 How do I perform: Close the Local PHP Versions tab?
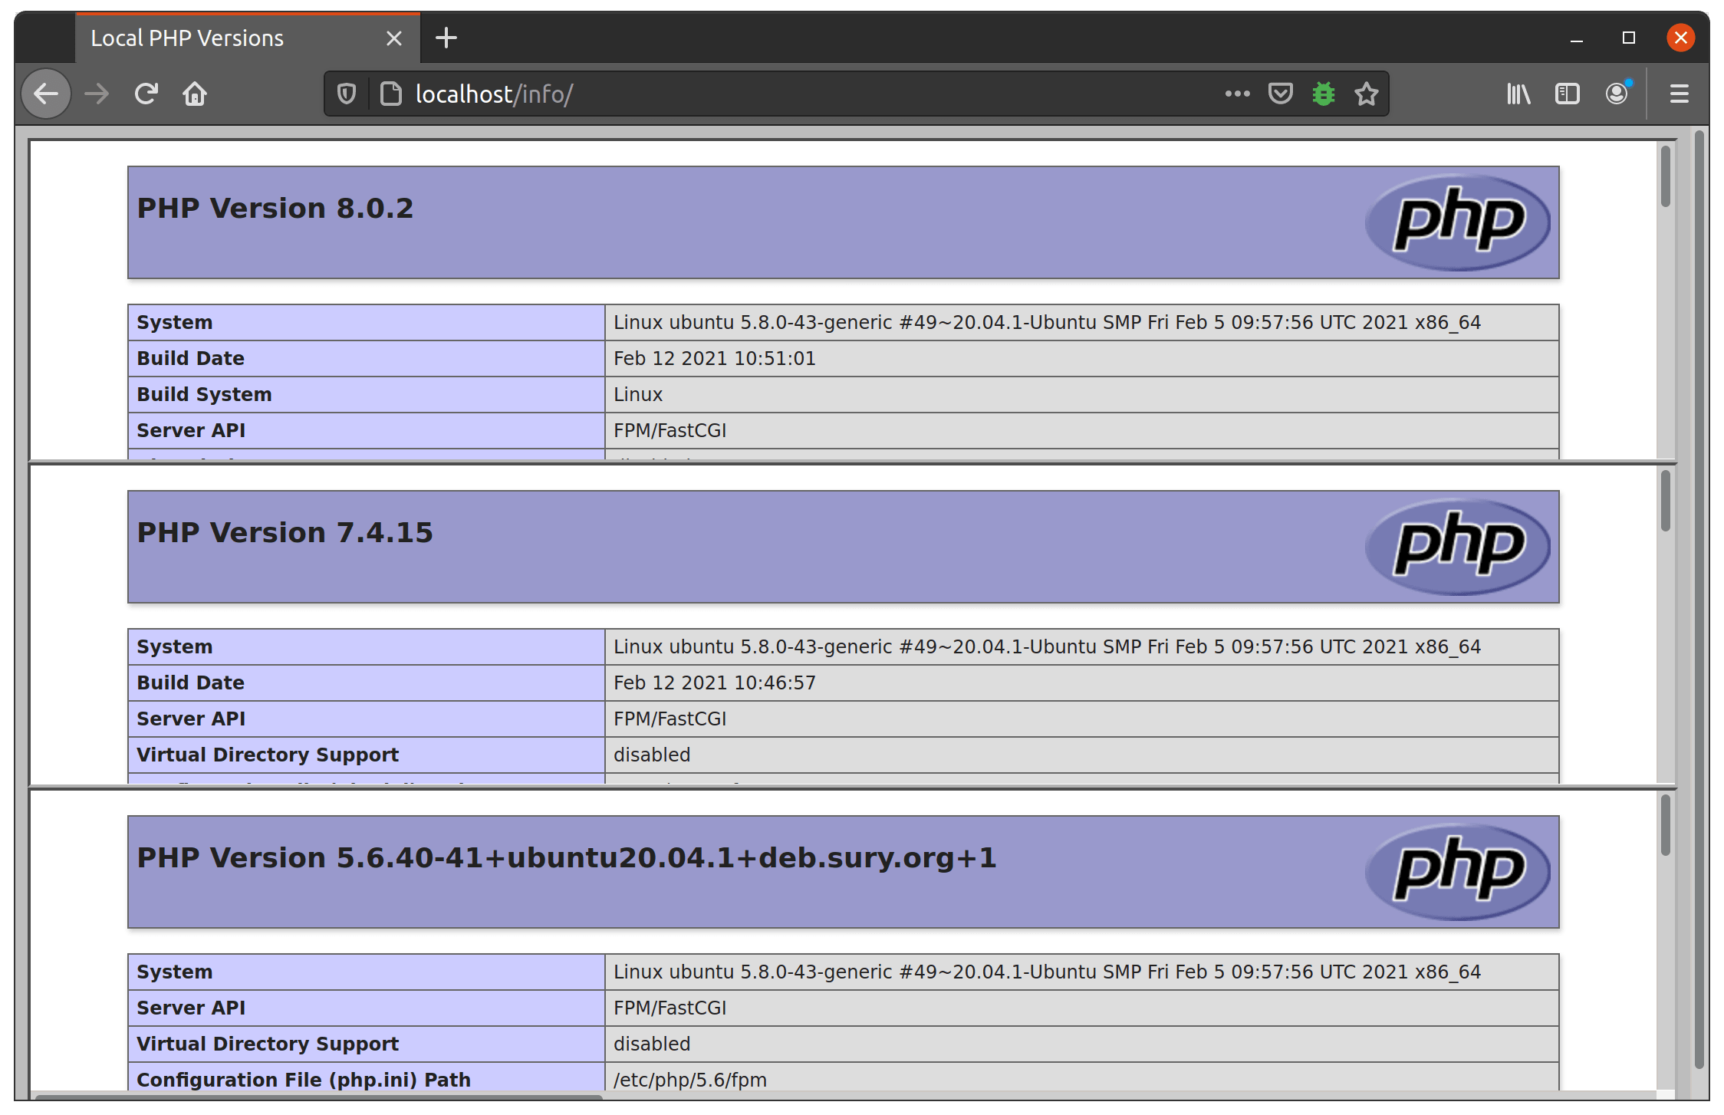click(394, 38)
